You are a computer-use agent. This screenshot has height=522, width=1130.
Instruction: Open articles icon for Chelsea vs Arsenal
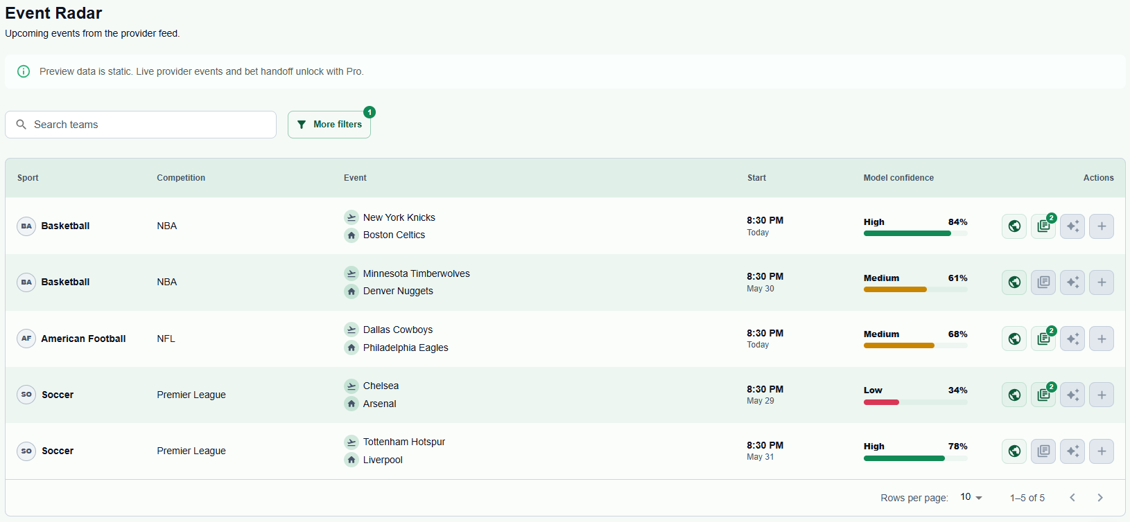click(x=1043, y=395)
